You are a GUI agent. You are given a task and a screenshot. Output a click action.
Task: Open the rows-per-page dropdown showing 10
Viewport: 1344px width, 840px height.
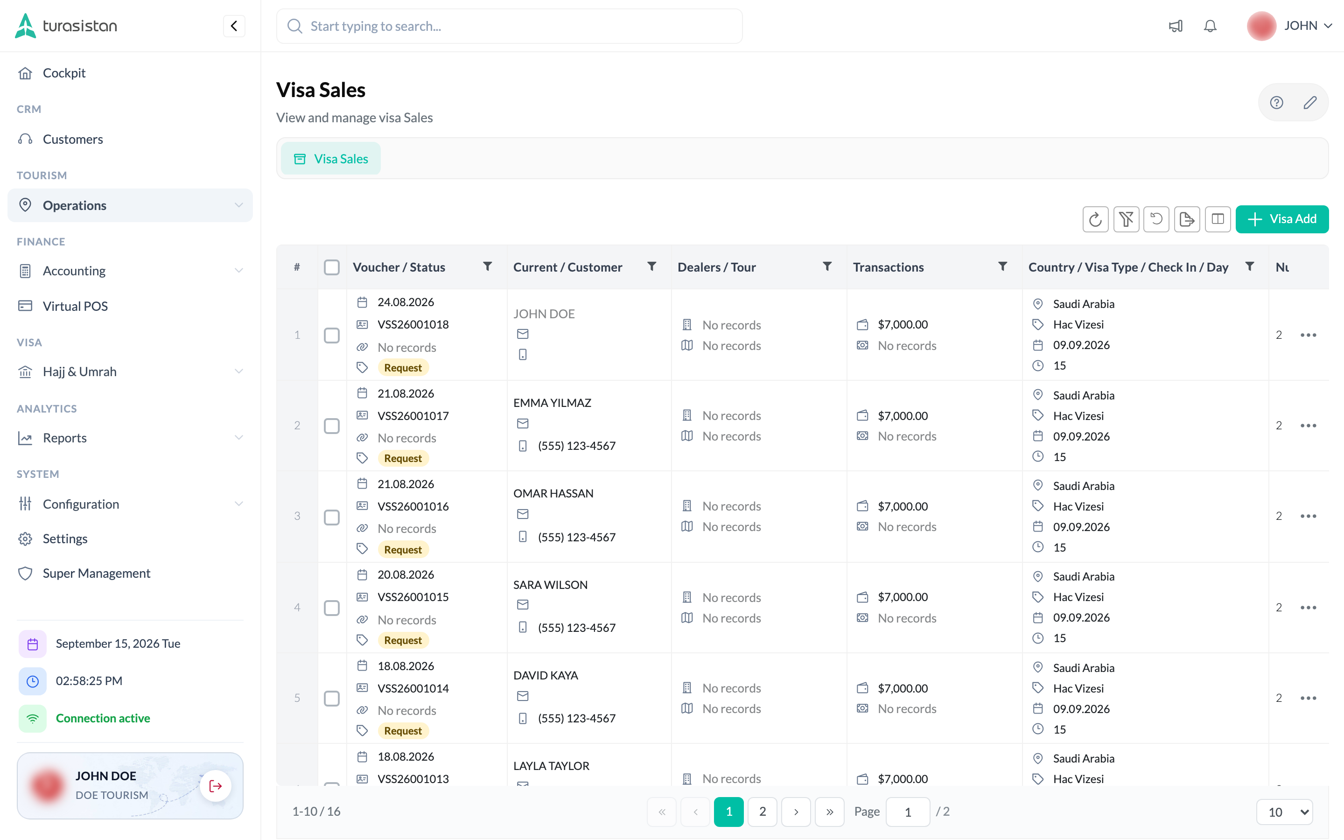(1284, 812)
